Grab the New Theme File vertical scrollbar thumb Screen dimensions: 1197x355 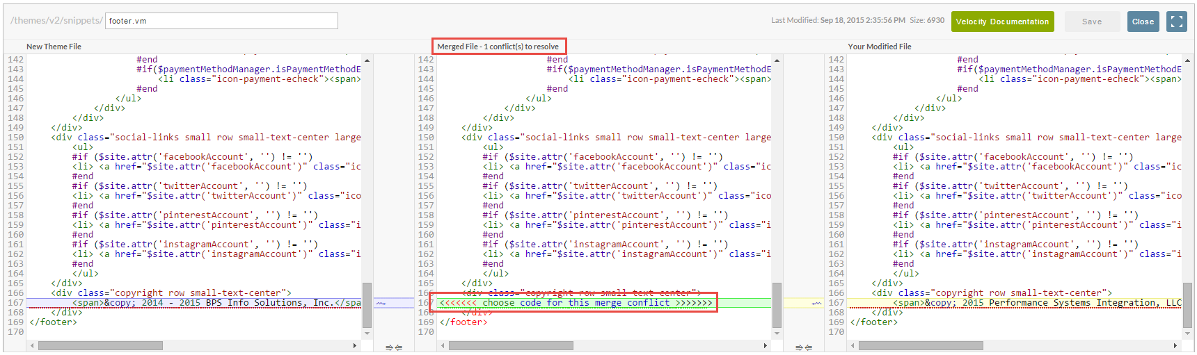tap(367, 304)
